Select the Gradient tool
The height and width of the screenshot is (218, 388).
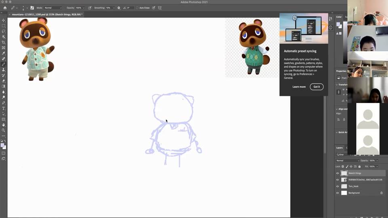coord(4,86)
